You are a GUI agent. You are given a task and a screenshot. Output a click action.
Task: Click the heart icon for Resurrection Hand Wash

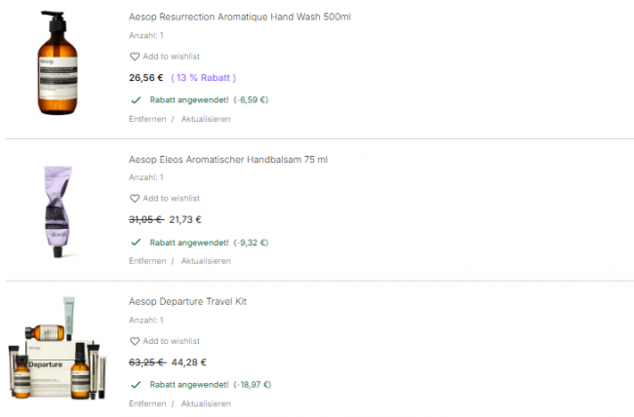[135, 57]
